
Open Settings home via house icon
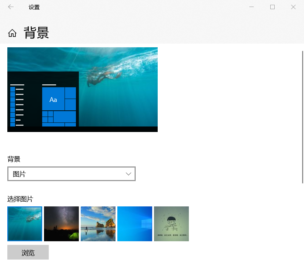pyautogui.click(x=12, y=33)
